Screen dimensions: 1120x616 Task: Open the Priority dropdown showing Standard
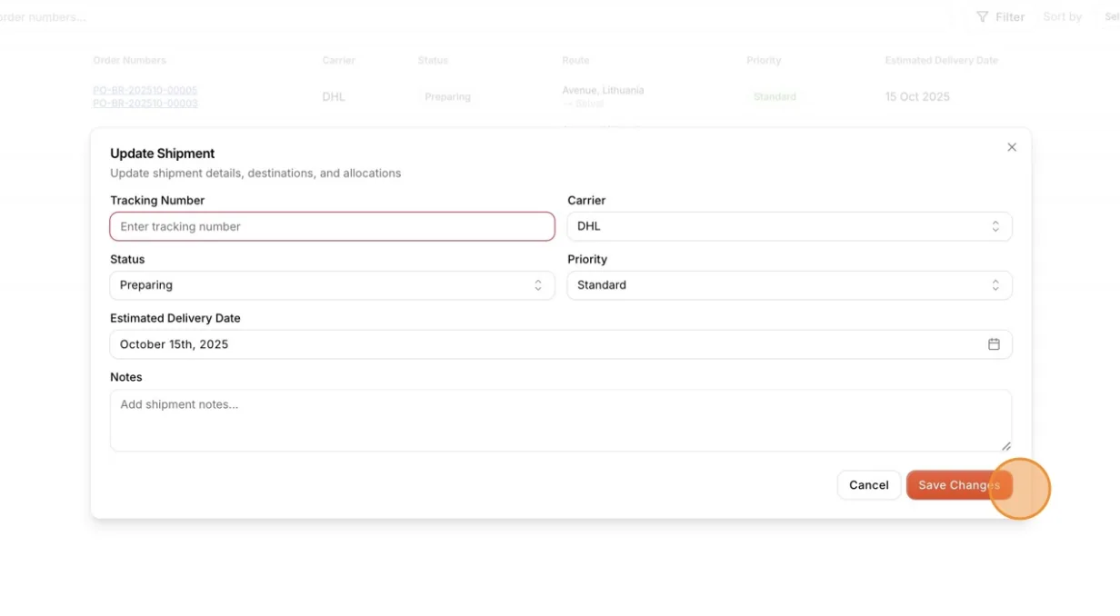coord(789,285)
